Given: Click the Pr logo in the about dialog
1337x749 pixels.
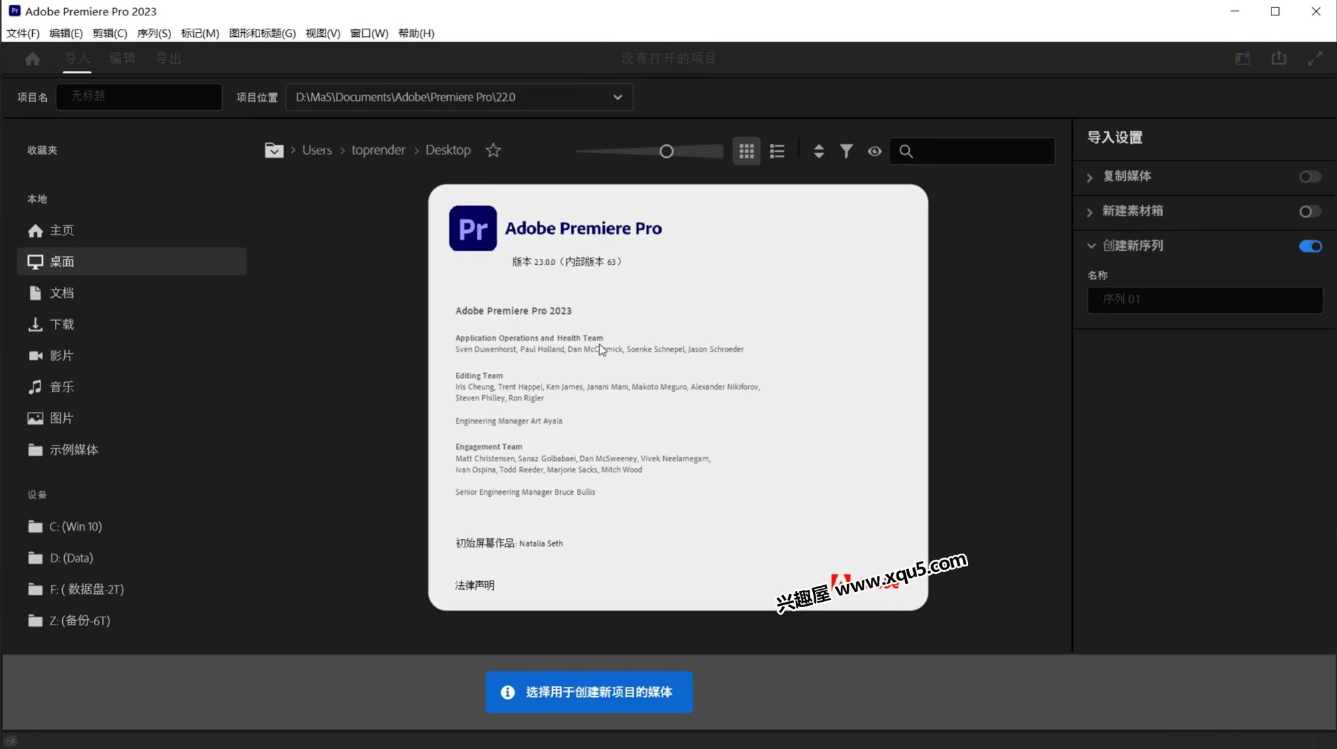Looking at the screenshot, I should [473, 228].
